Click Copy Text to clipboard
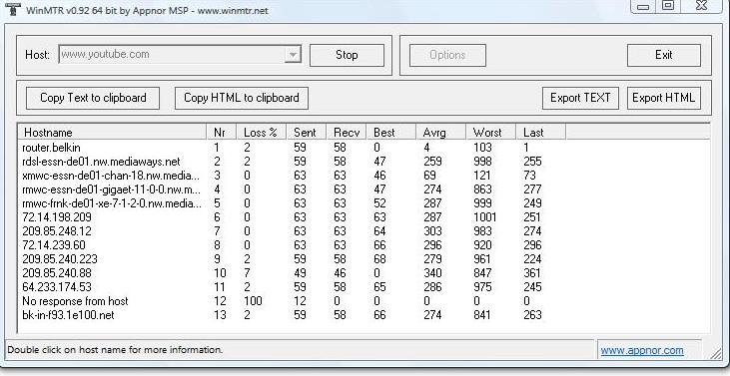This screenshot has height=376, width=730. coord(93,98)
